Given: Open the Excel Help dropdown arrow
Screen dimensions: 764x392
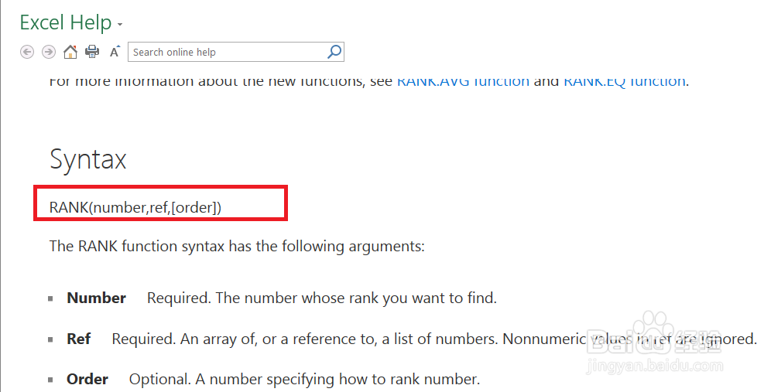Looking at the screenshot, I should tap(120, 25).
